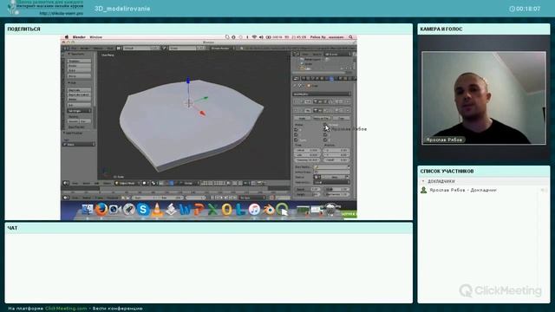The height and width of the screenshot is (312, 555).
Task: Open View menu in 3D viewport header
Action: [x=75, y=183]
